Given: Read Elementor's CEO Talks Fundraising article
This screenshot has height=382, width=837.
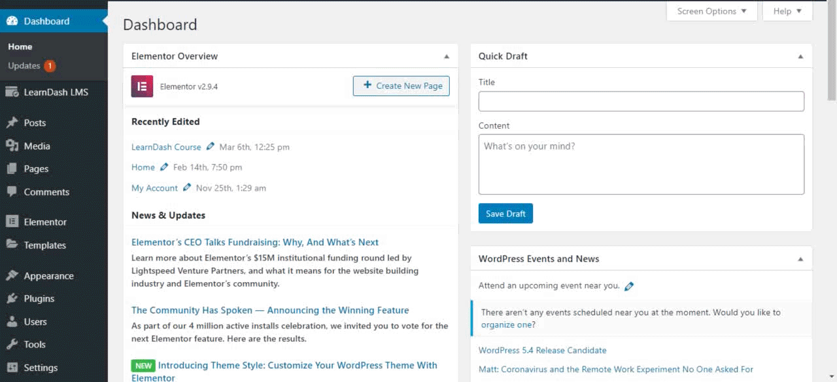Looking at the screenshot, I should [x=255, y=242].
